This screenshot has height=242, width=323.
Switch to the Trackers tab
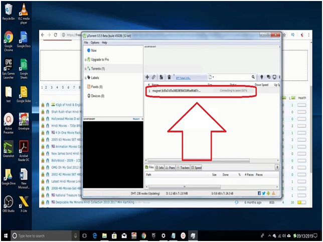click(183, 167)
